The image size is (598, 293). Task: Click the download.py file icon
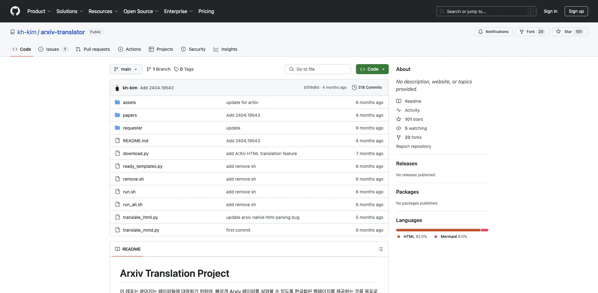[117, 154]
